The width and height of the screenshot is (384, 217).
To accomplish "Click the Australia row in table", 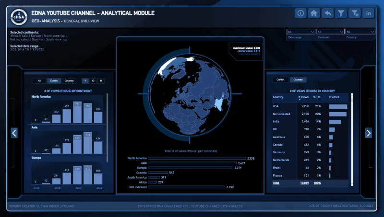I will 310,137.
